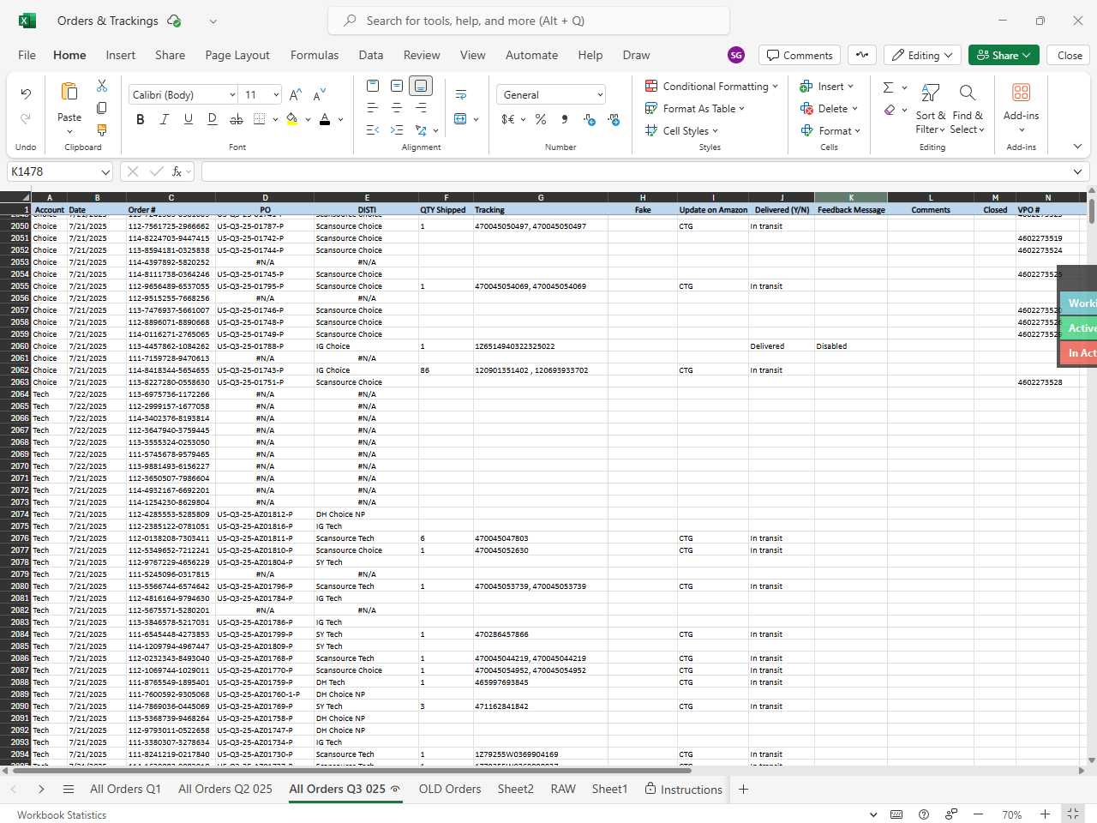Toggle bottom align button
This screenshot has width=1097, height=823.
tap(421, 86)
